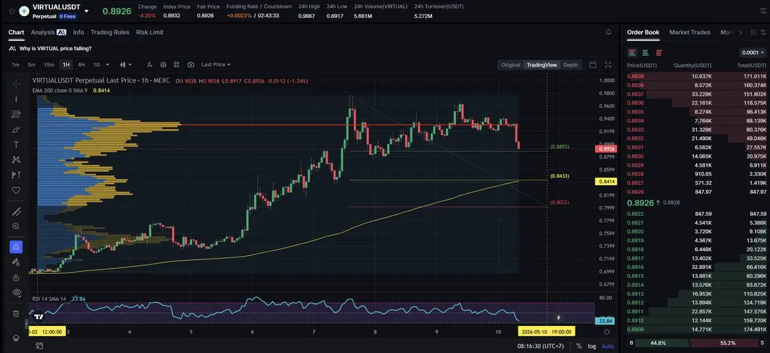Viewport: 770px width, 353px height.
Task: Select the 1m timeframe
Action: (15, 65)
